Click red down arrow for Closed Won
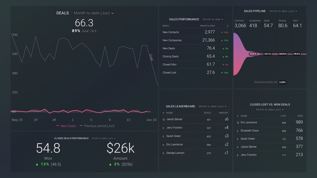The height and width of the screenshot is (178, 317). point(223,65)
